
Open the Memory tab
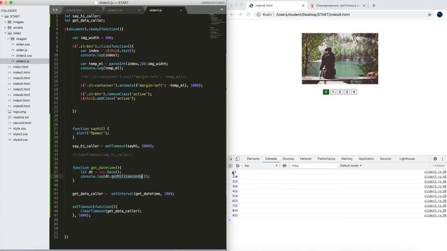click(347, 159)
